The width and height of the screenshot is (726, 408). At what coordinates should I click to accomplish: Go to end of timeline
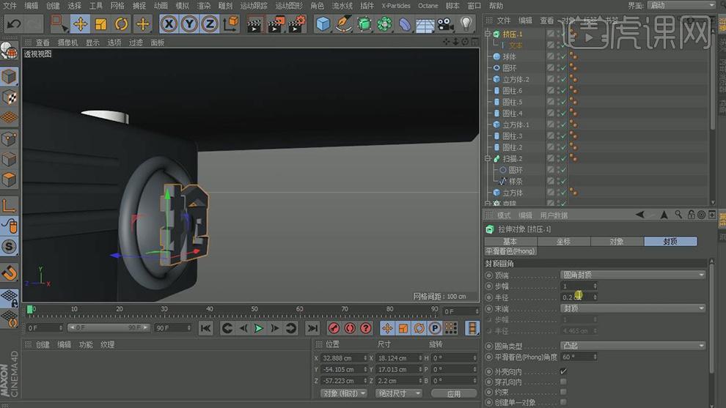(312, 328)
